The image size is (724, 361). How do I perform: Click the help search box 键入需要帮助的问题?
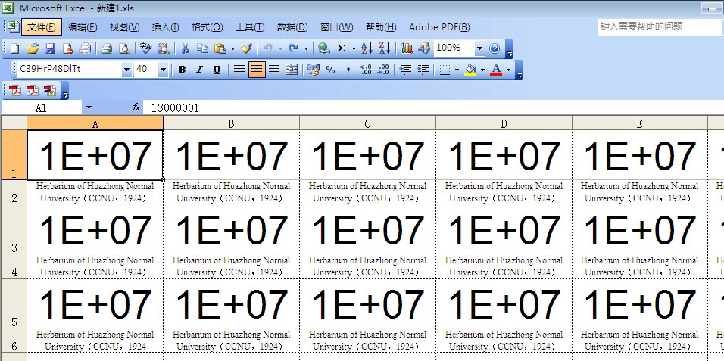(660, 26)
